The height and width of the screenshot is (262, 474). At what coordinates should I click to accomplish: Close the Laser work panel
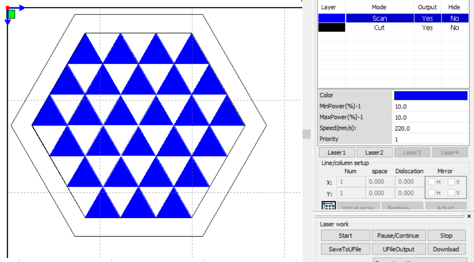coord(469,216)
